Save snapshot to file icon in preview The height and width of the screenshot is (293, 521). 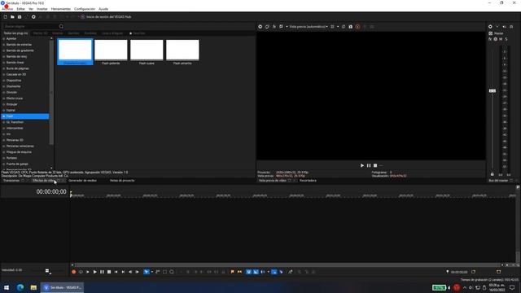click(350, 27)
